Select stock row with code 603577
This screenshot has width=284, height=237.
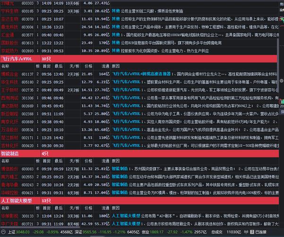(x=139, y=35)
